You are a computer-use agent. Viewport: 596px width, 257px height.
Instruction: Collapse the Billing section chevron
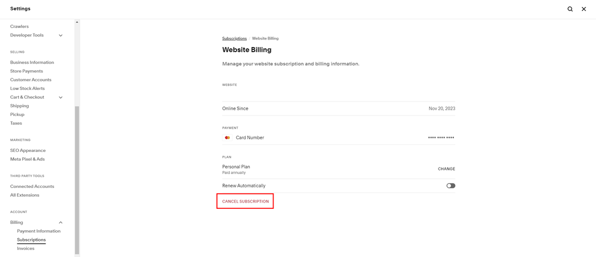pos(61,223)
